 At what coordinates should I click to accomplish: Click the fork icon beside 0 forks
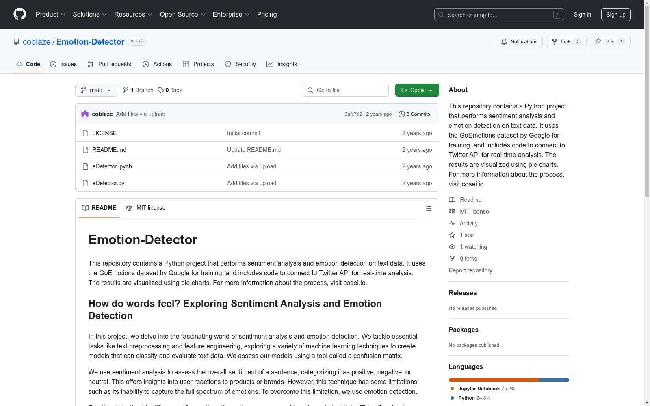click(452, 259)
